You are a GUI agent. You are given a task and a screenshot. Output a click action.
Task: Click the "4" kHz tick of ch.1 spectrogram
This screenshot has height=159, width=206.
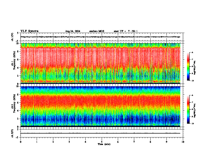(x=18, y=68)
